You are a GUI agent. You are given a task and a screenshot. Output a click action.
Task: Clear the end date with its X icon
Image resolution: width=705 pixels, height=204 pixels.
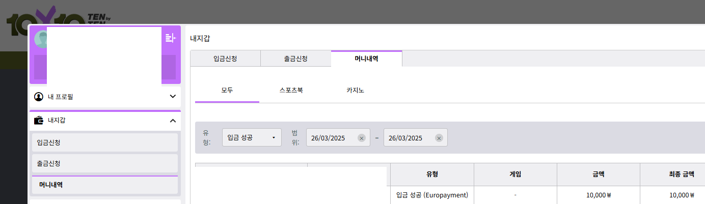point(439,138)
